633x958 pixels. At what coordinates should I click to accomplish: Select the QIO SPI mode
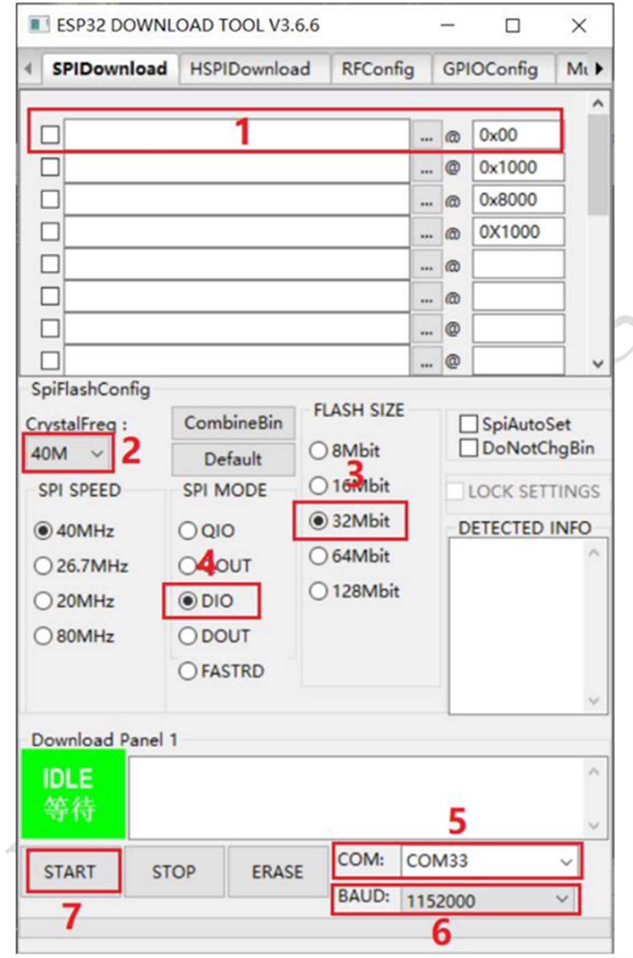[187, 531]
